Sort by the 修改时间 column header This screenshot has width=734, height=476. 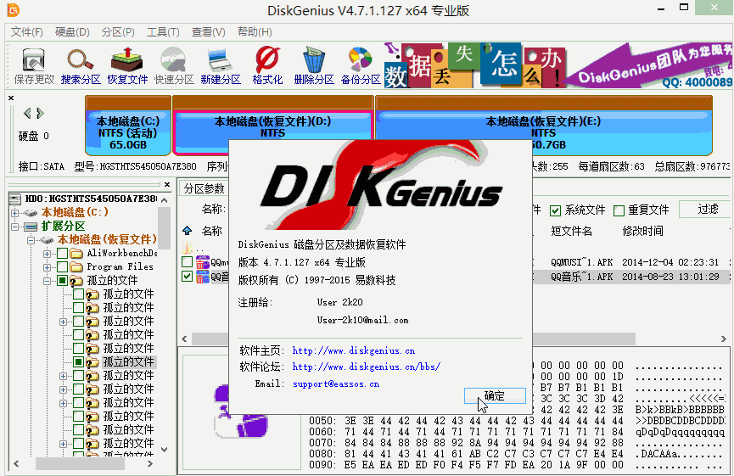tap(642, 231)
